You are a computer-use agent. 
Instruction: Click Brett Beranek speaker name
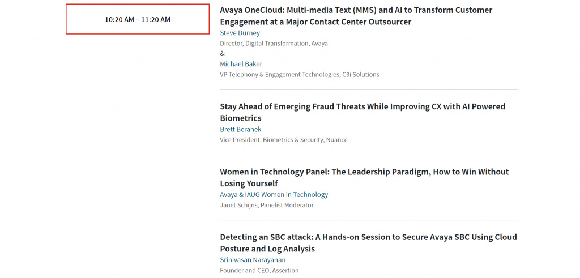tap(240, 130)
